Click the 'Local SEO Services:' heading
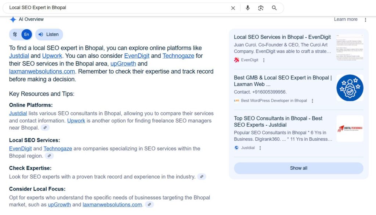The width and height of the screenshot is (376, 215). coord(35,140)
